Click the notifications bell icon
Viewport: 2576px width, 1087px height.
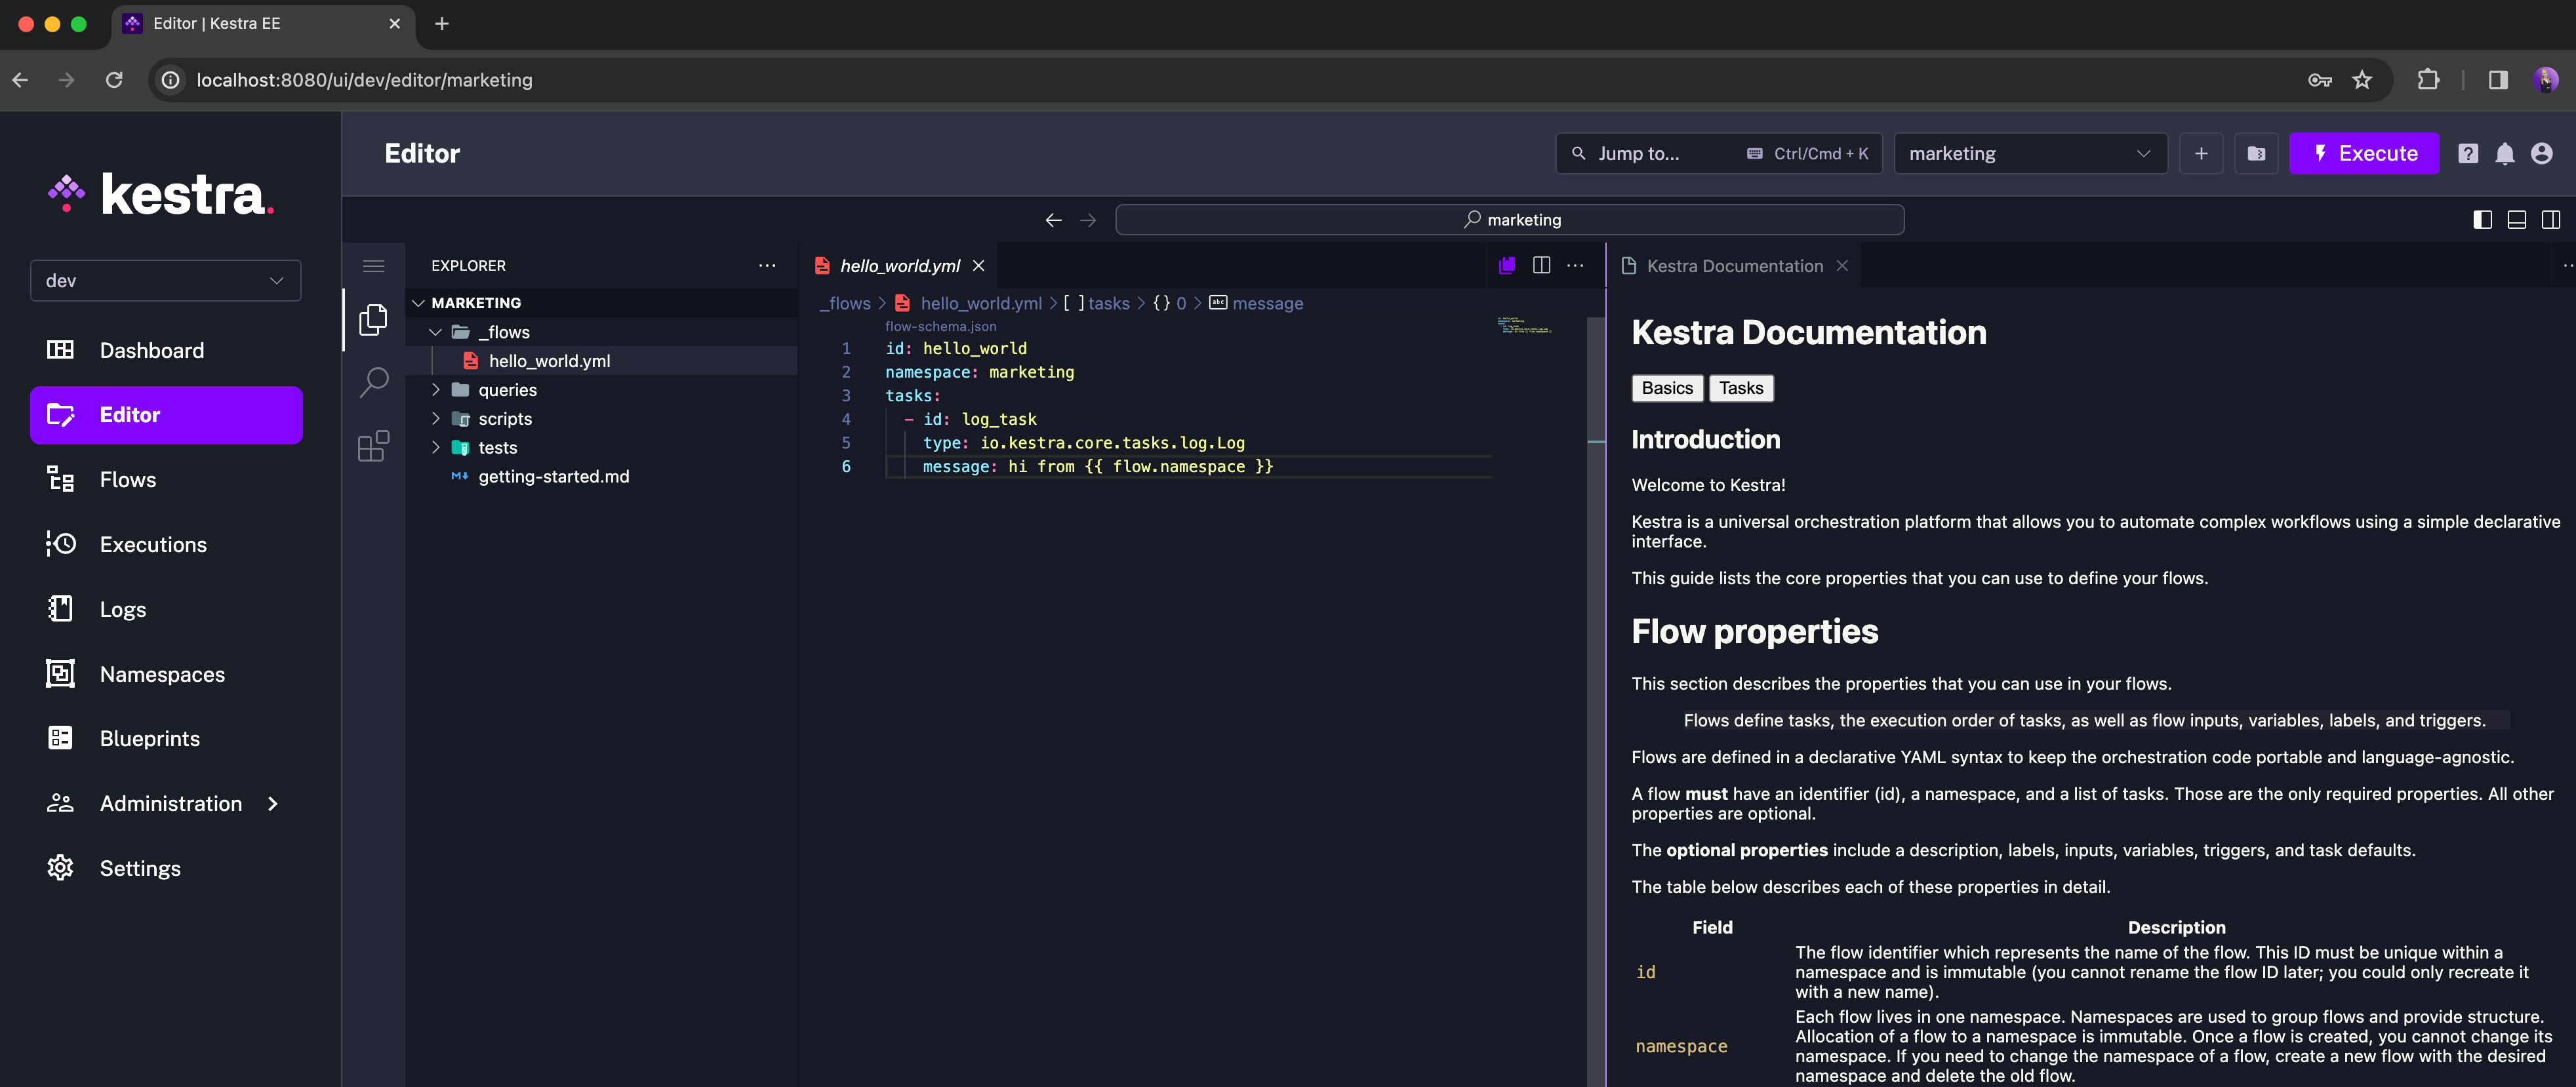pos(2504,151)
